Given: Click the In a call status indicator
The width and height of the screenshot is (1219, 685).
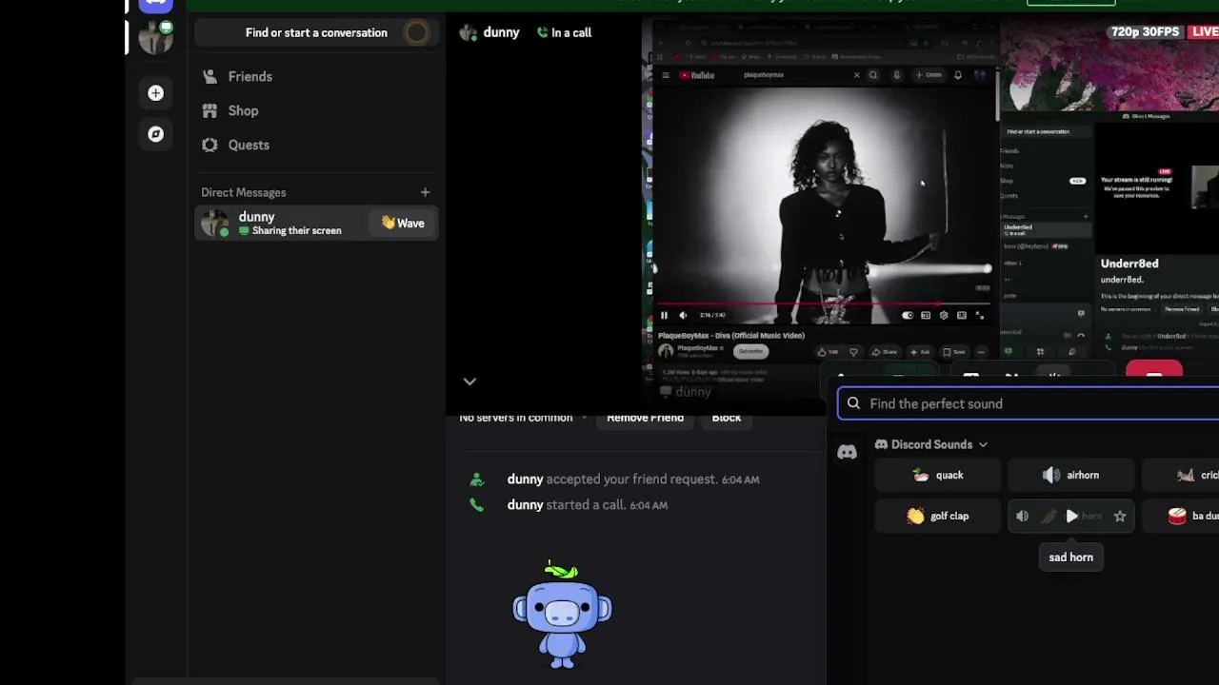Looking at the screenshot, I should (x=564, y=32).
